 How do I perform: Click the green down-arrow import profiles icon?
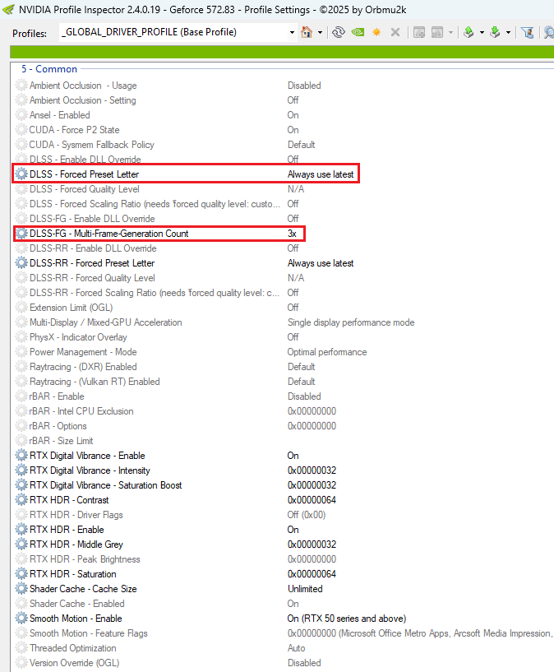click(496, 32)
